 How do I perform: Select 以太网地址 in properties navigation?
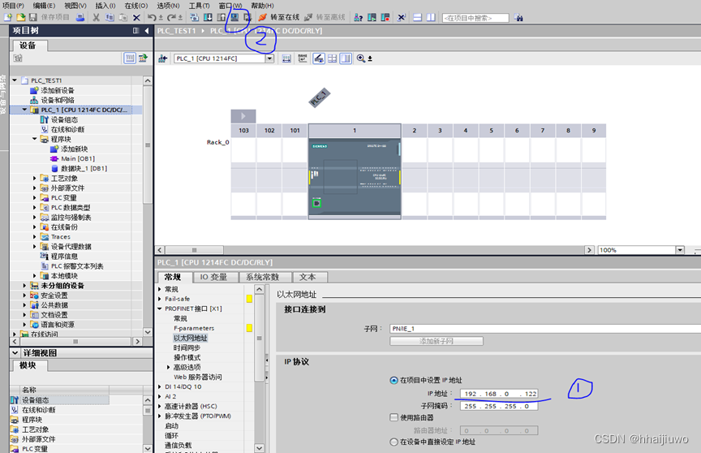coord(190,338)
